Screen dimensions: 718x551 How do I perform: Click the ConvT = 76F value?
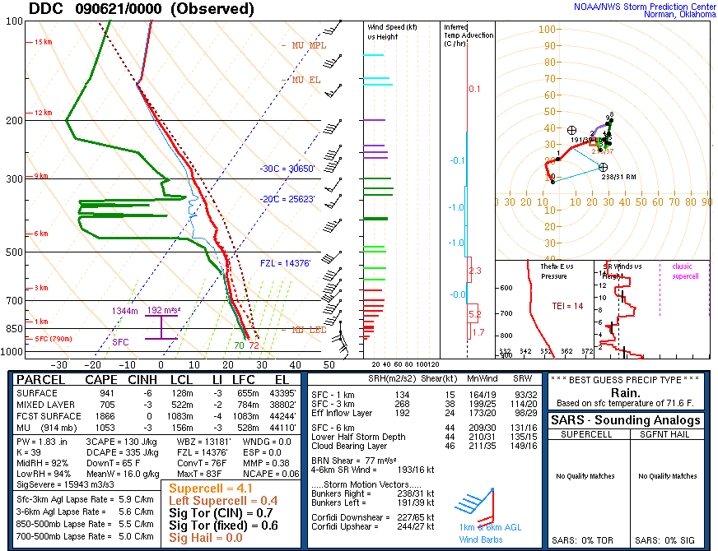coord(202,463)
